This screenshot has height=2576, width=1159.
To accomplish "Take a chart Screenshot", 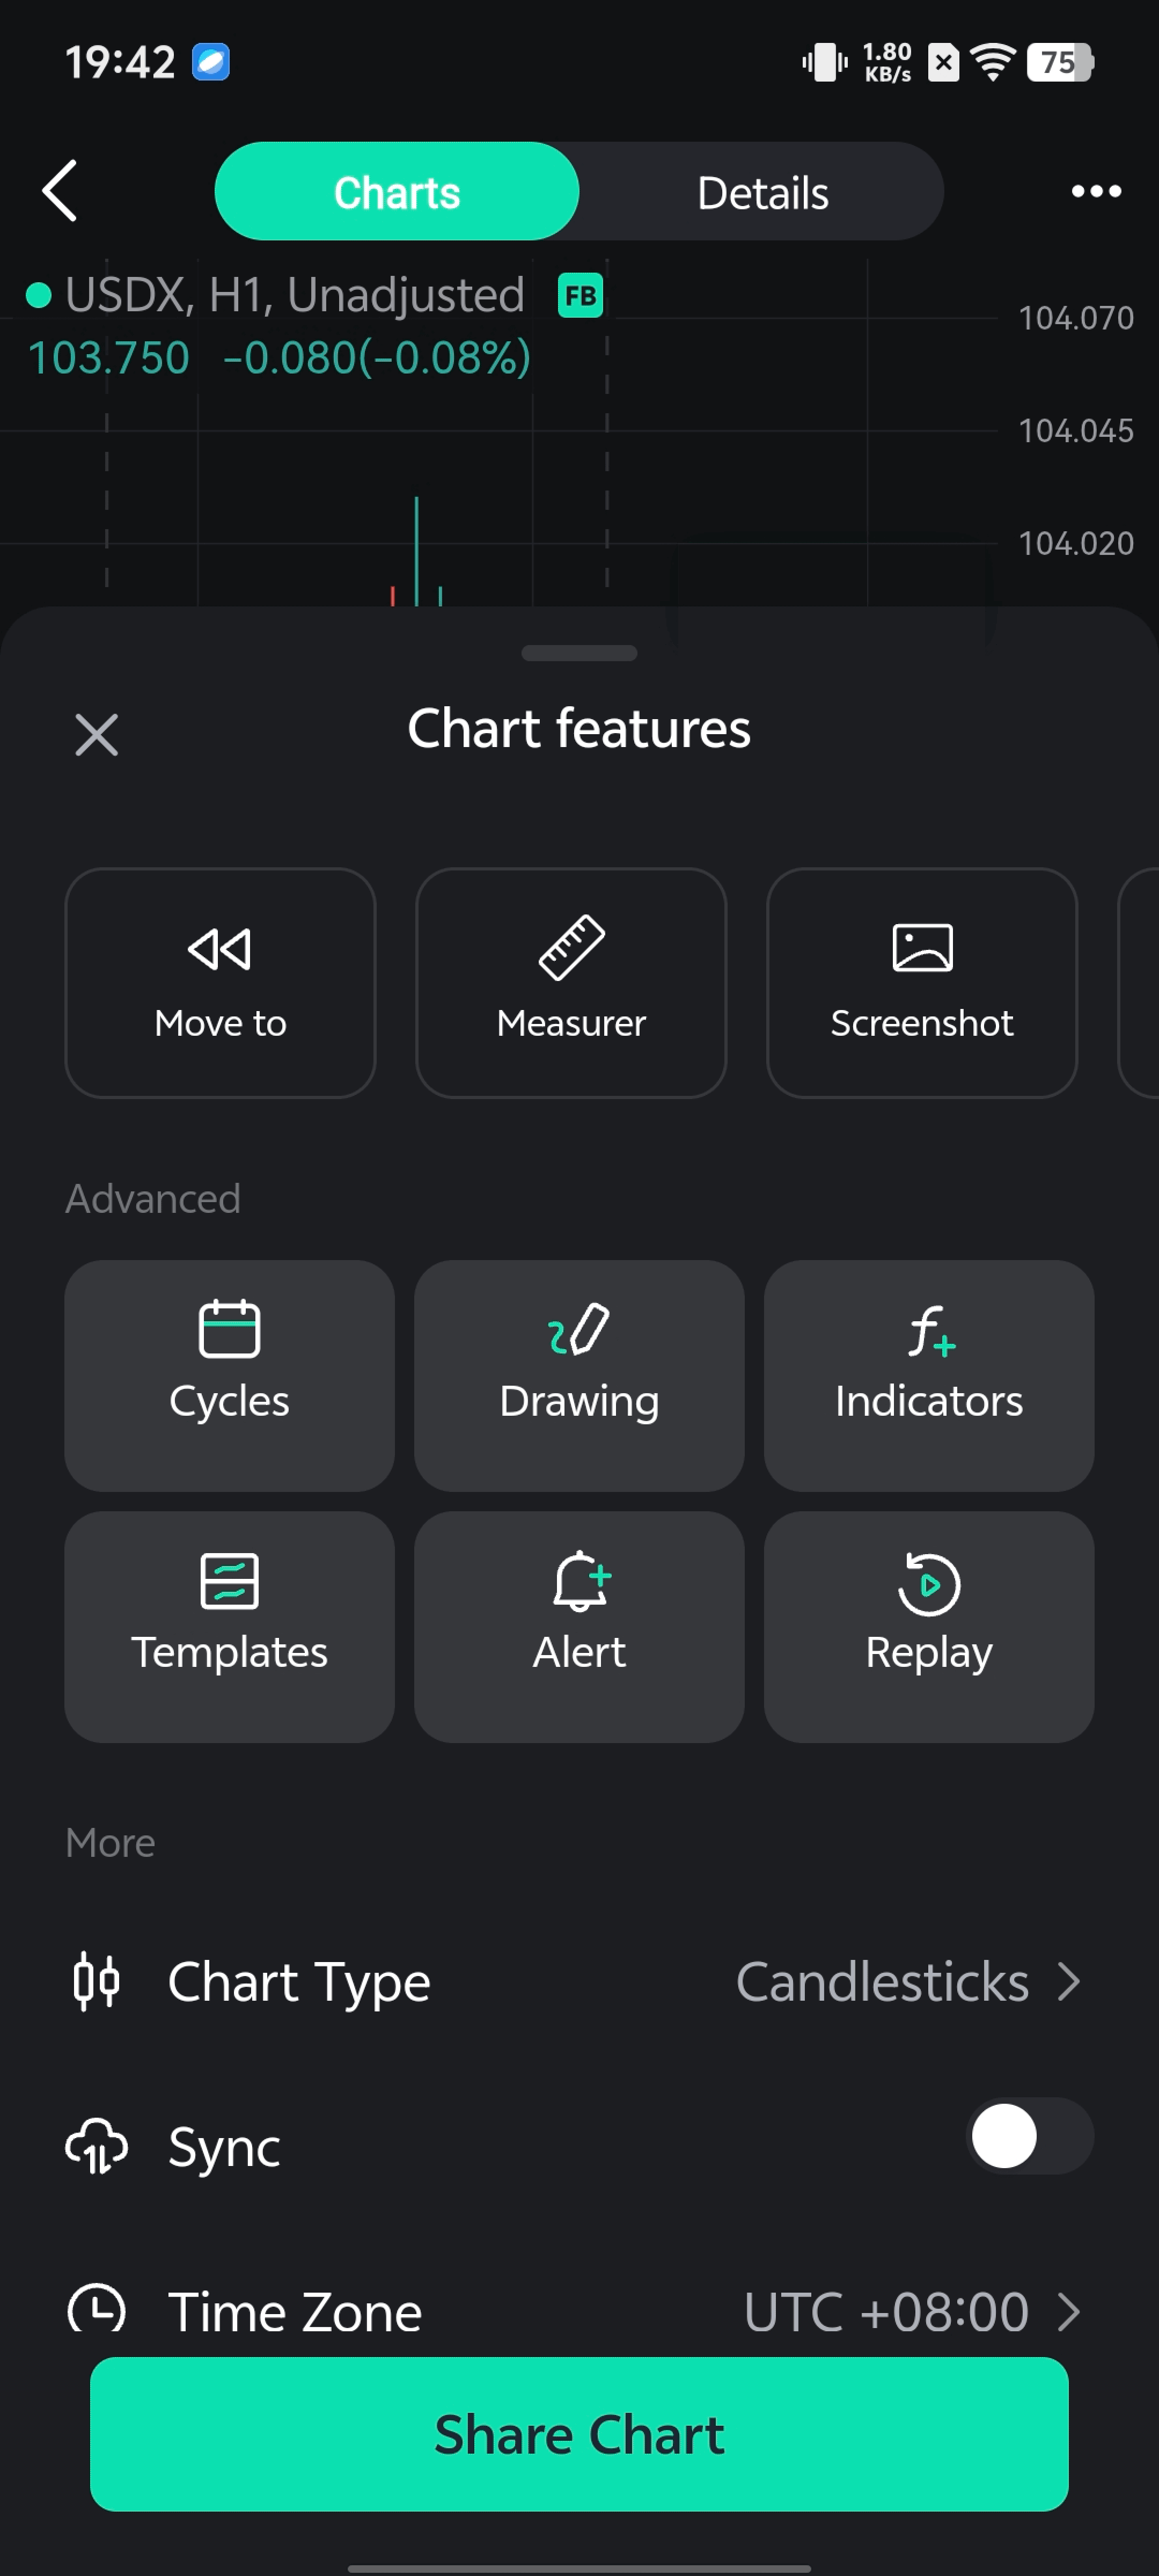I will point(921,982).
